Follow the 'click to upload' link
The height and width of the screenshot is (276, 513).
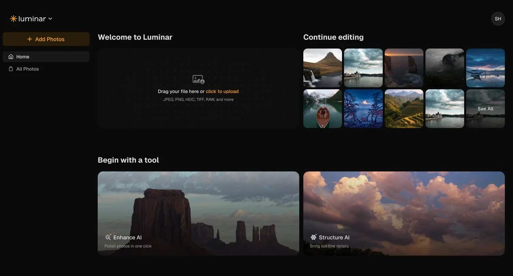click(x=222, y=91)
